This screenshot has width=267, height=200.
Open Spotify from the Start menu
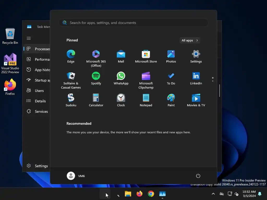point(96,78)
